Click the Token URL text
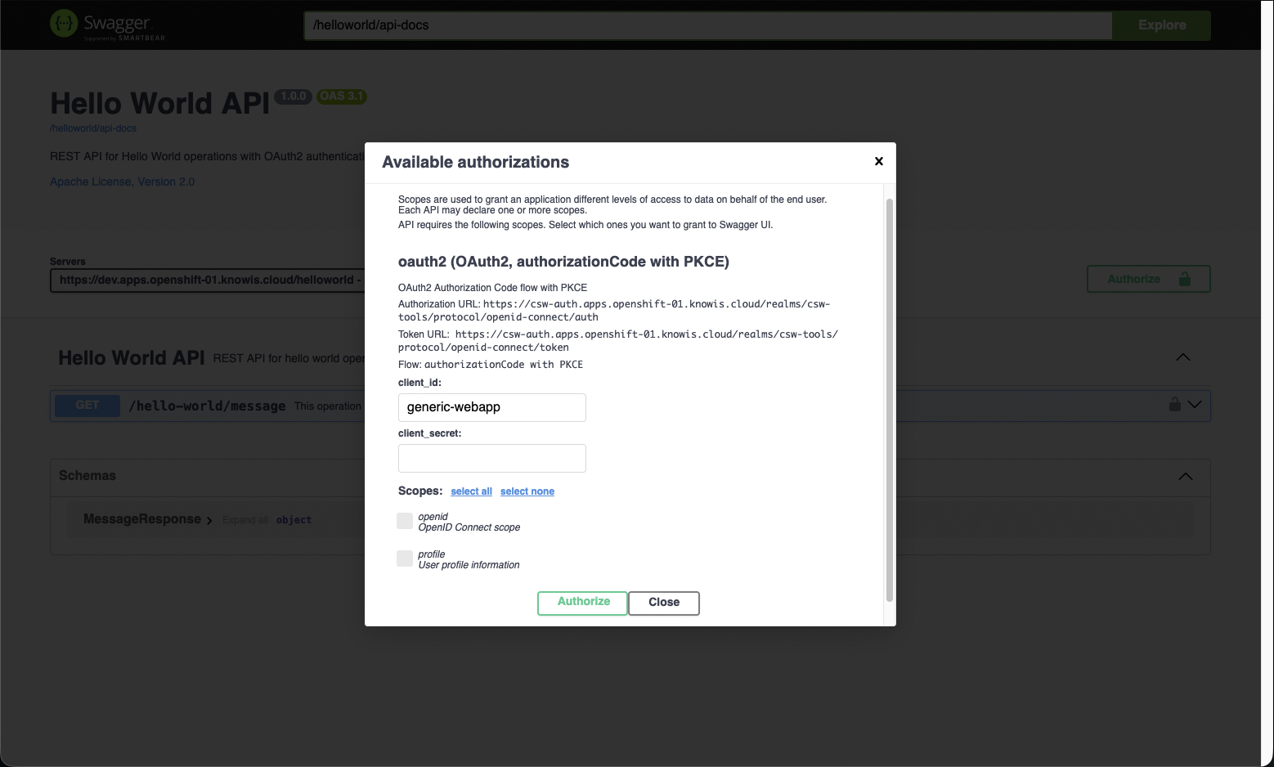Viewport: 1274px width, 767px height. [618, 340]
